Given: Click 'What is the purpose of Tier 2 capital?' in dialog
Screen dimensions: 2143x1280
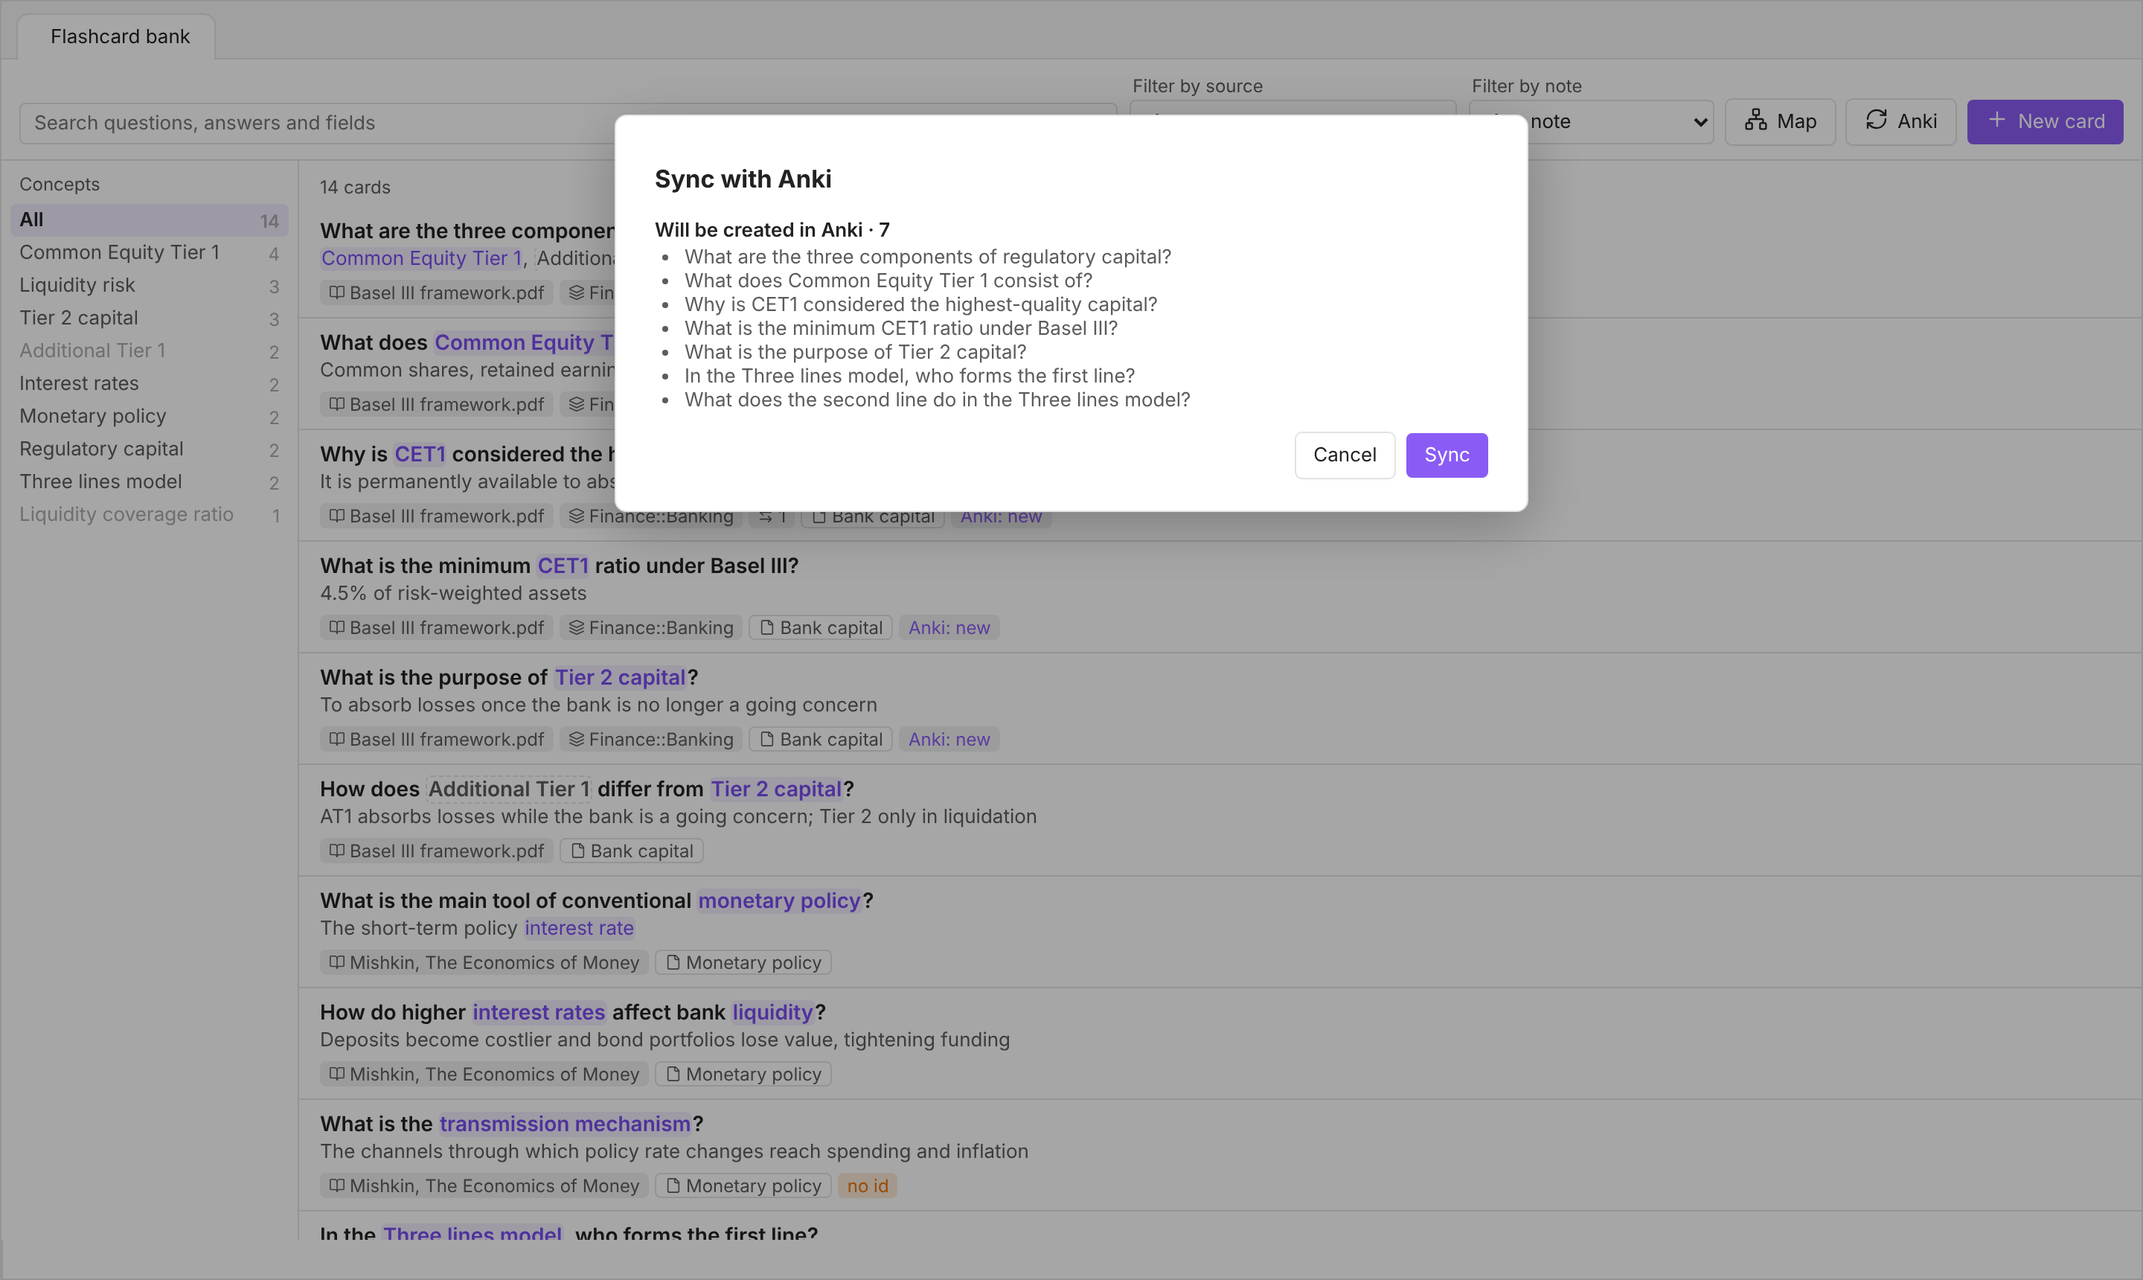Looking at the screenshot, I should click(855, 352).
